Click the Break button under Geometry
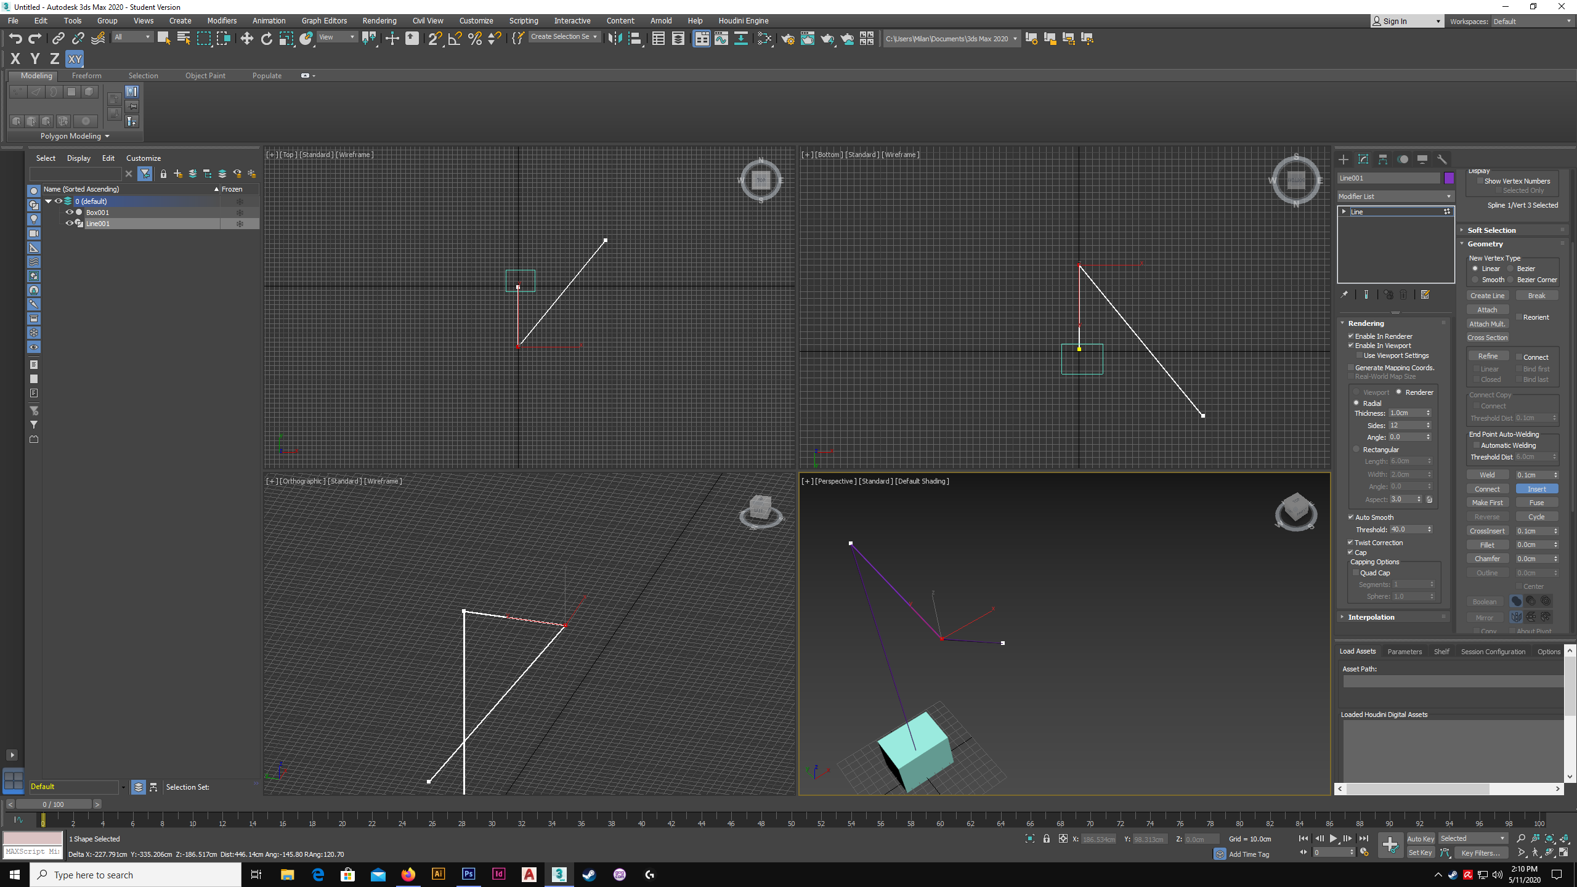The width and height of the screenshot is (1577, 887). click(x=1536, y=295)
